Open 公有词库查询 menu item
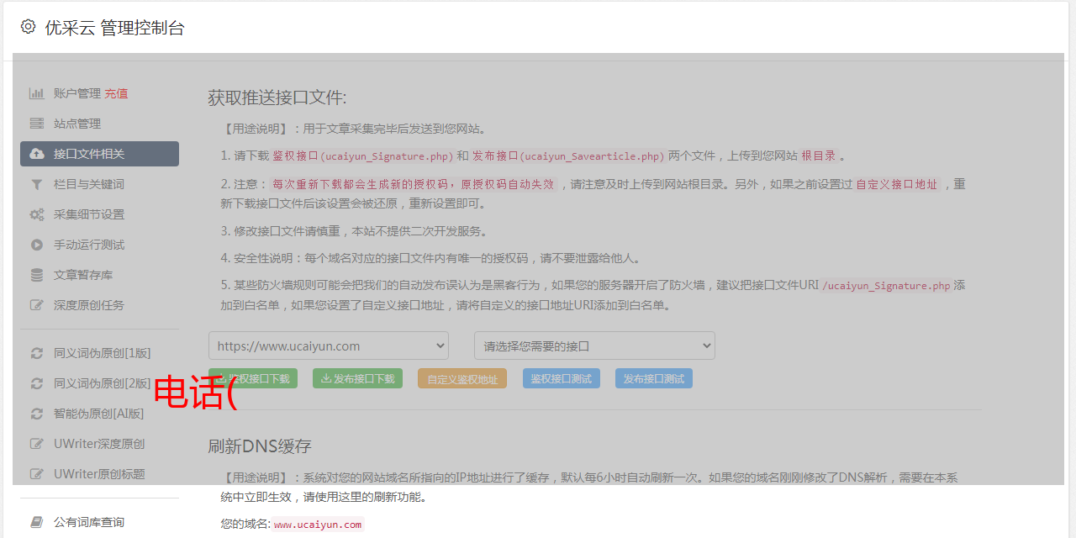This screenshot has height=538, width=1076. 99,522
